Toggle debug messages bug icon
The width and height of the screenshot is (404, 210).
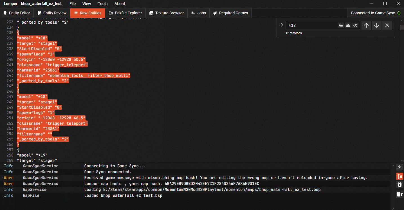[399, 185]
